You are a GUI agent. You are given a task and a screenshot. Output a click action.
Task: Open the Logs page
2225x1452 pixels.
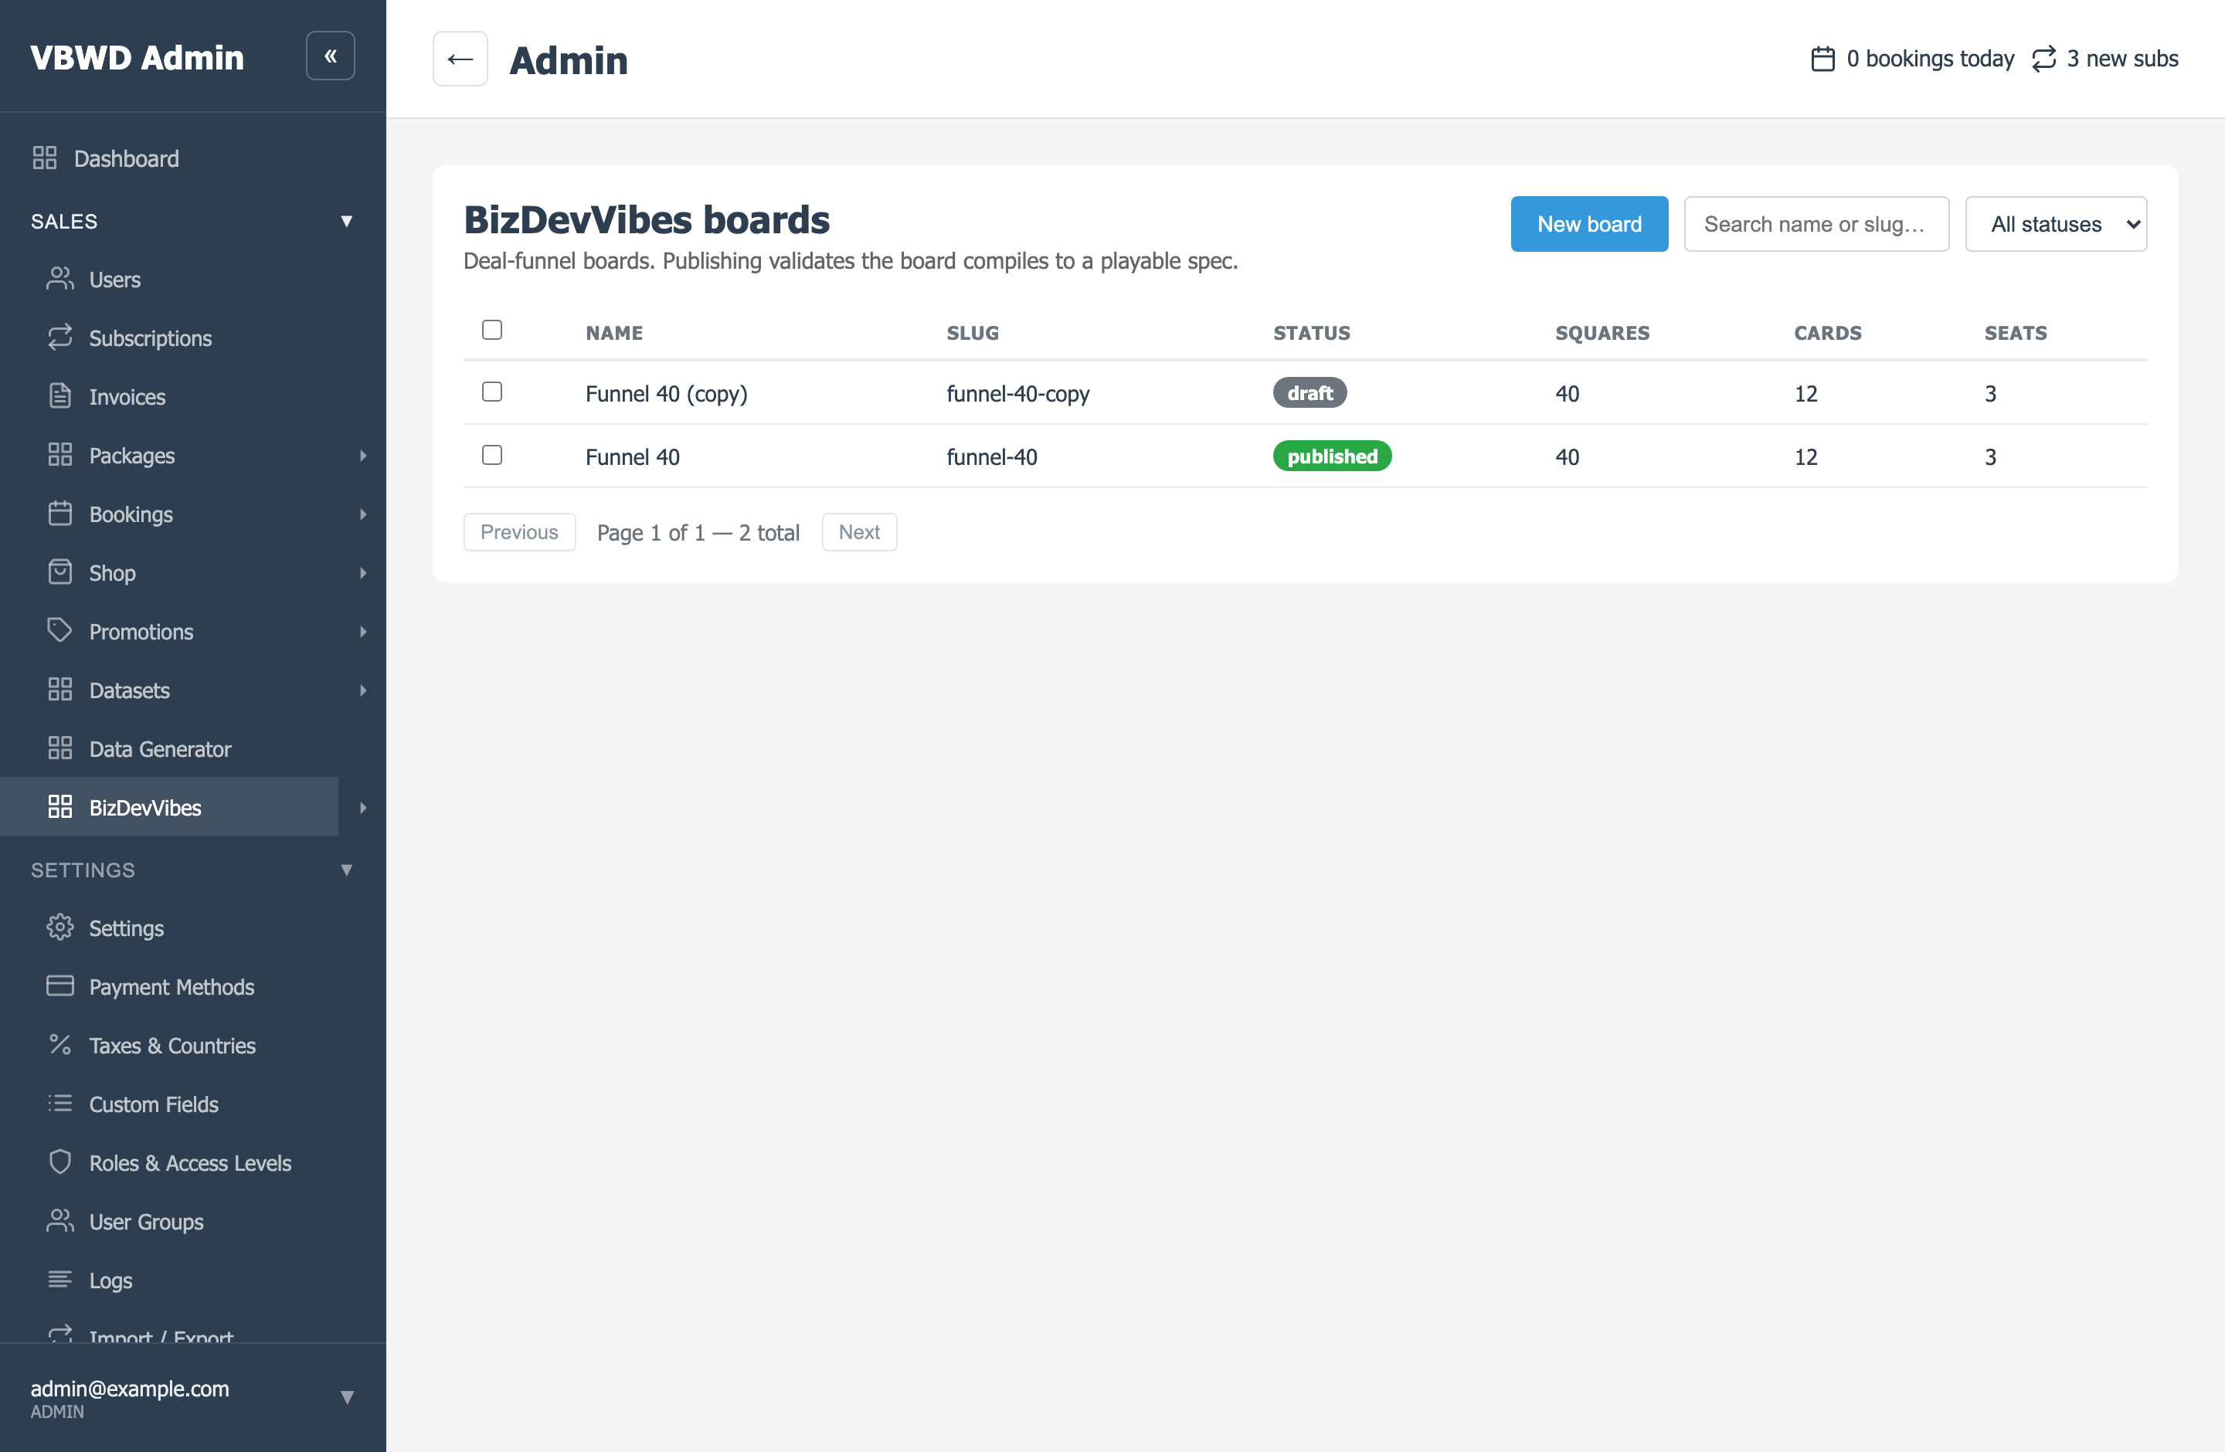pos(110,1281)
